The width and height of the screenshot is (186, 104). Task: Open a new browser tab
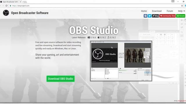pyautogui.click(x=25, y=2)
